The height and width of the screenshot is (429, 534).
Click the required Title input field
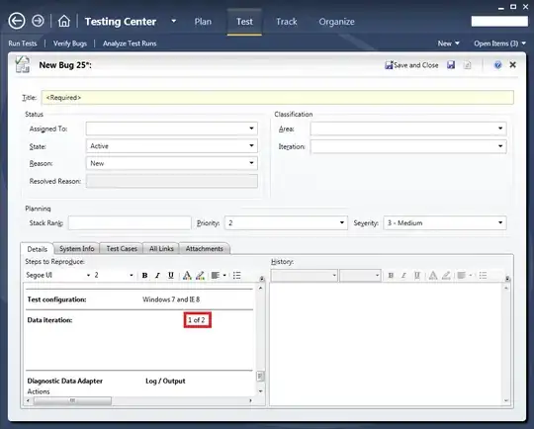pos(278,98)
